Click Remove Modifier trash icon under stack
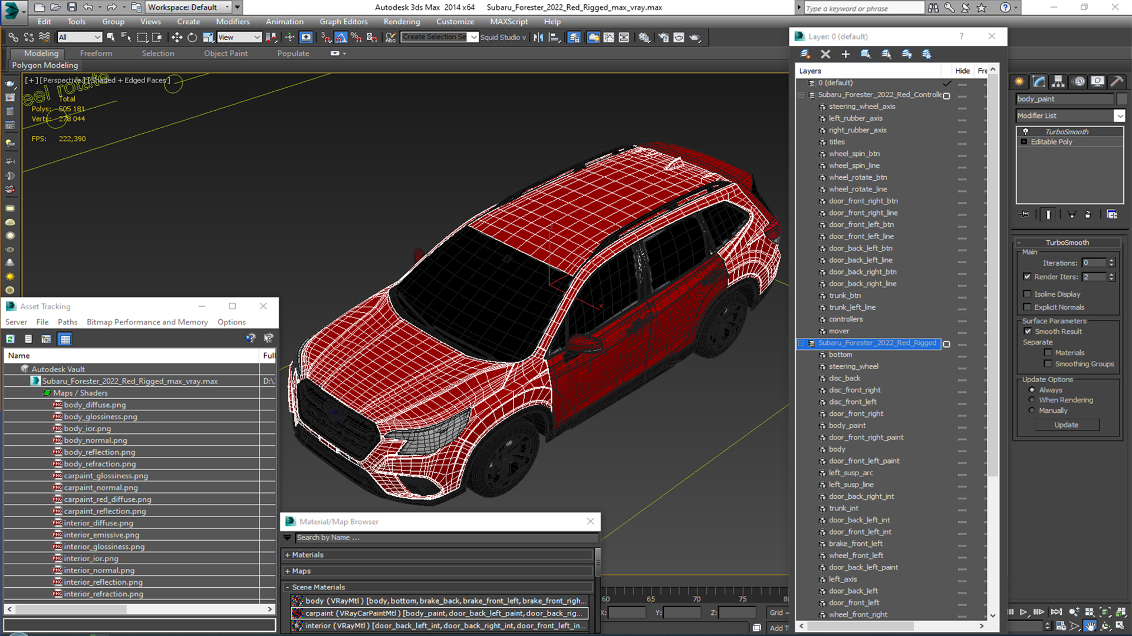The height and width of the screenshot is (636, 1132). pyautogui.click(x=1088, y=214)
